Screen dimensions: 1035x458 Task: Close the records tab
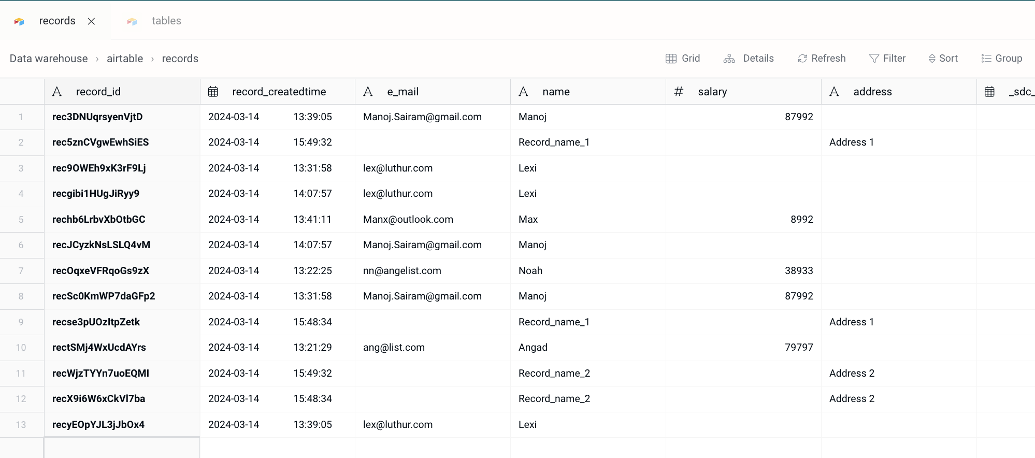[x=91, y=21]
